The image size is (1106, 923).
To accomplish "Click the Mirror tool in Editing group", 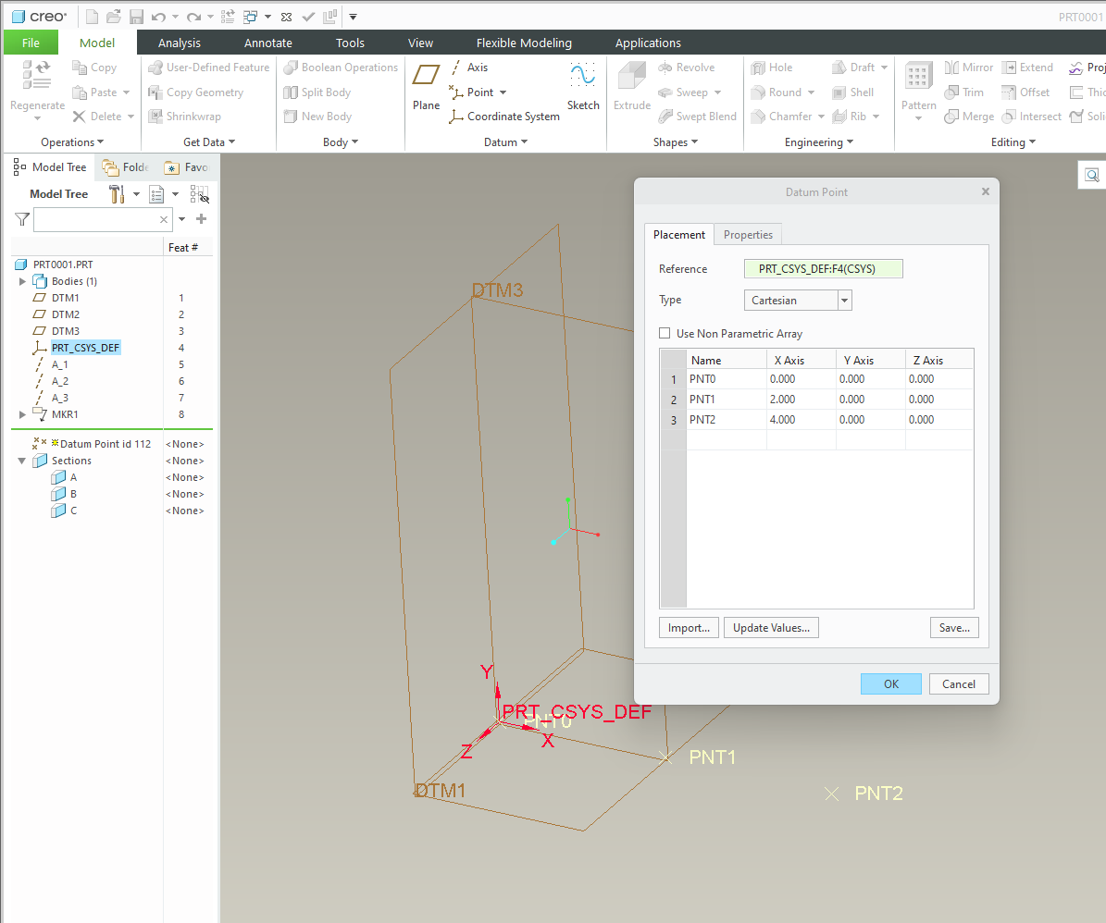I will [x=968, y=67].
